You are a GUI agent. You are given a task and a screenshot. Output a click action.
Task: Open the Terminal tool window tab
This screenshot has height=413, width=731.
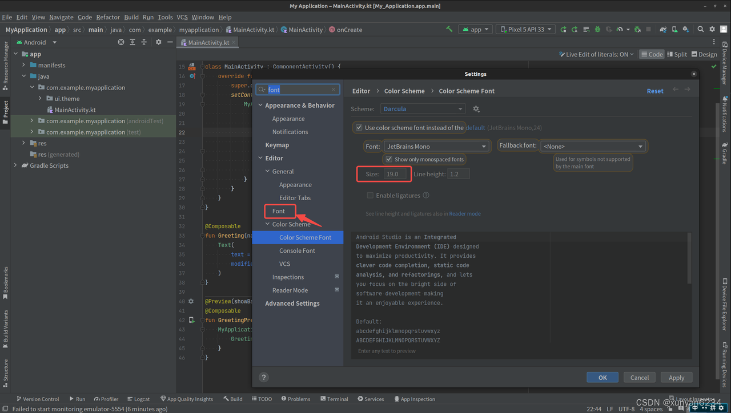pyautogui.click(x=334, y=399)
